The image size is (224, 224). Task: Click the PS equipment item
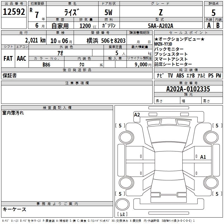pos(211,75)
